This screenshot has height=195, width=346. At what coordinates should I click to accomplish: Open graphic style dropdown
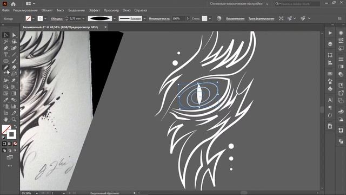pyautogui.click(x=210, y=18)
